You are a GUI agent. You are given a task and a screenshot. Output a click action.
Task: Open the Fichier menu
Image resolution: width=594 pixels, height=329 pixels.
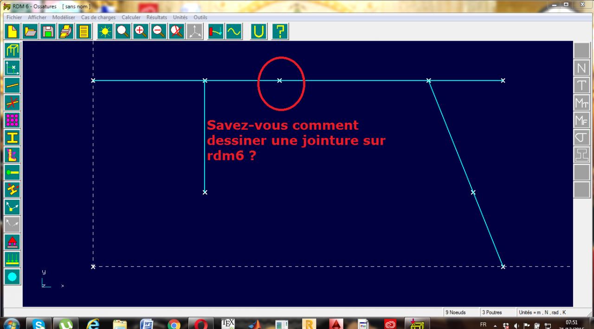[x=14, y=17]
